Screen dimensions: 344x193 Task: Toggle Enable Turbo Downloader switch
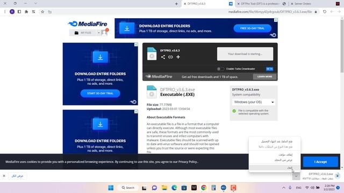220,69
